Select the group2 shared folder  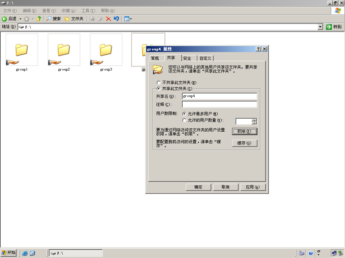pos(64,52)
